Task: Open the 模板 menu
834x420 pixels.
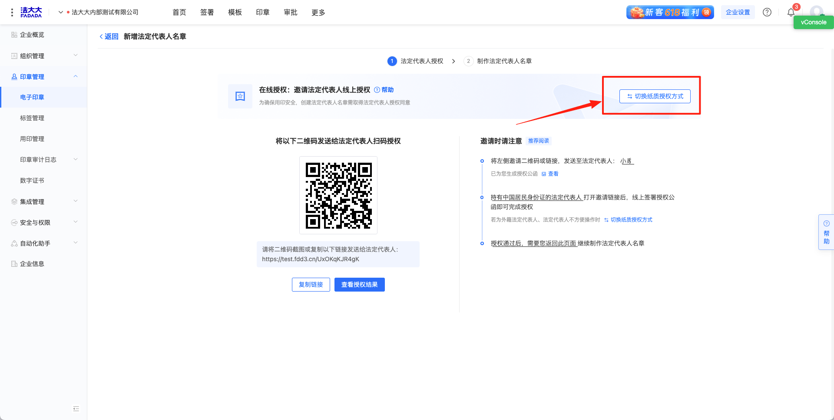Action: (x=235, y=12)
